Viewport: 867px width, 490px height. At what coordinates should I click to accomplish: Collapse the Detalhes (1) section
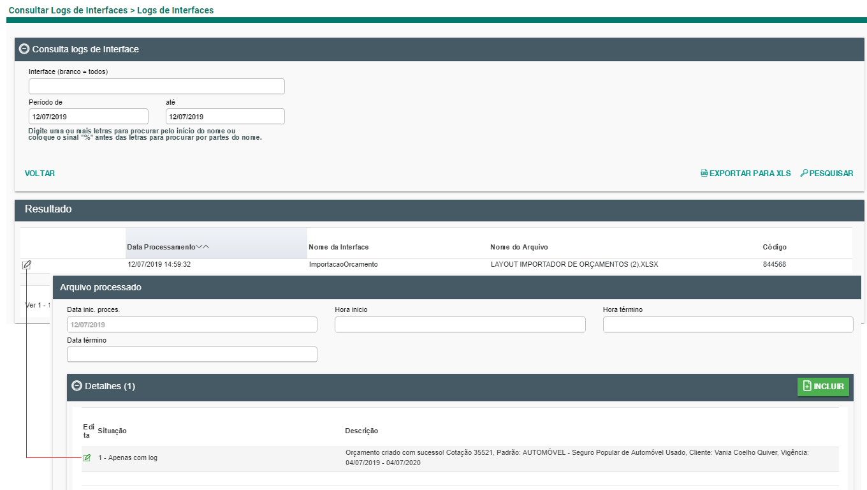click(76, 386)
